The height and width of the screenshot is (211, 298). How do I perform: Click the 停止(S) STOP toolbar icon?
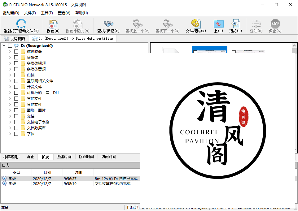[275, 24]
